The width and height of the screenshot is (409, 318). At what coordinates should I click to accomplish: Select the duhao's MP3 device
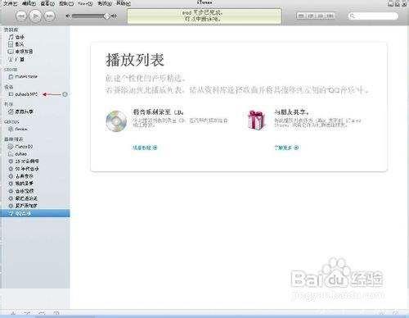[x=23, y=94]
